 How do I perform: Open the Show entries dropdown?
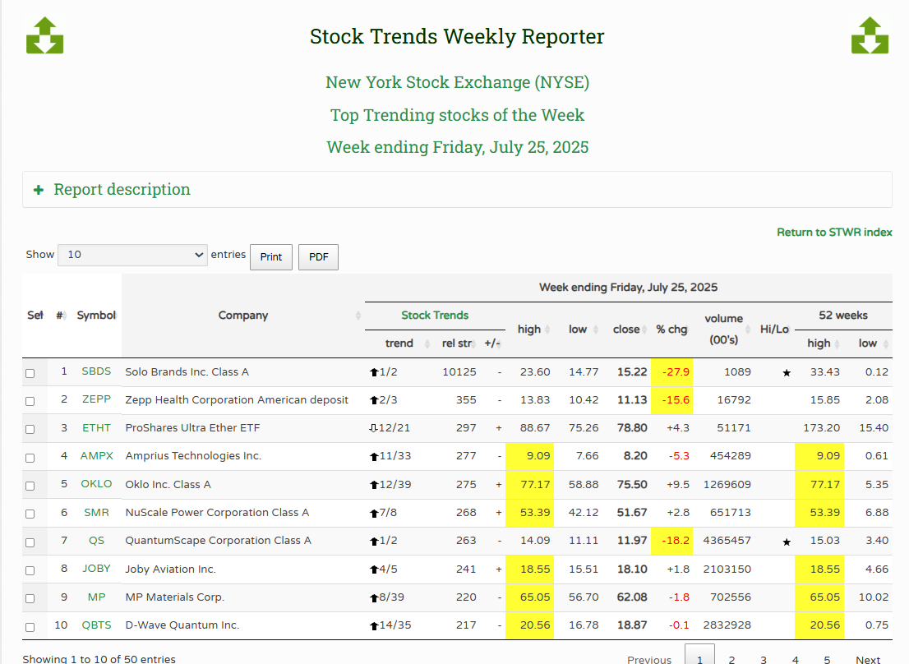(x=132, y=255)
